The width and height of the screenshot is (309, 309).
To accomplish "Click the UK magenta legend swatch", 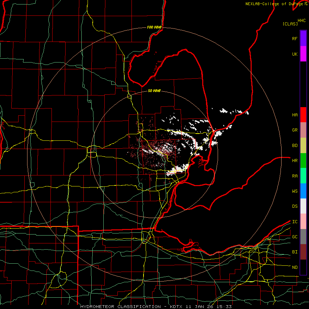I will point(303,54).
